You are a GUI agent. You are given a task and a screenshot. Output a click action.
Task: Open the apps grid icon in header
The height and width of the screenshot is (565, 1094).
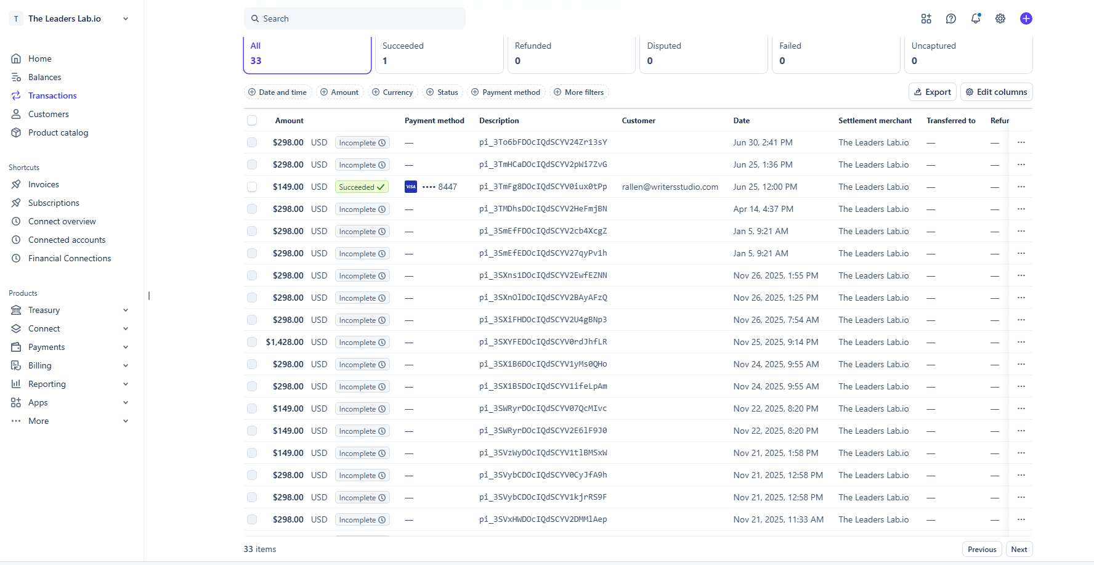tap(926, 18)
